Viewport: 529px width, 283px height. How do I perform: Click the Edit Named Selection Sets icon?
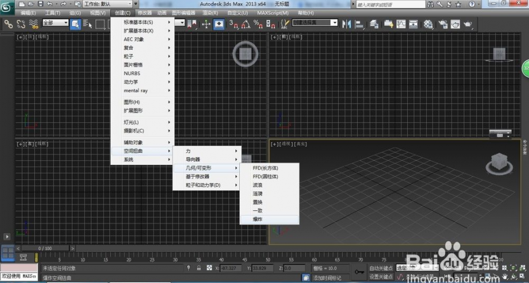tap(285, 24)
